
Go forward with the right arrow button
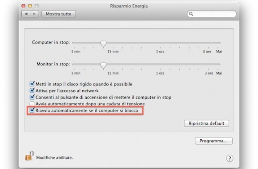coord(34,14)
